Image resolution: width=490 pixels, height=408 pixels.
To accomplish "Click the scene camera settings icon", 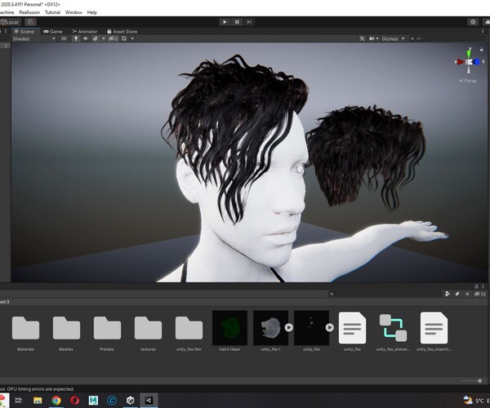I will pyautogui.click(x=372, y=38).
